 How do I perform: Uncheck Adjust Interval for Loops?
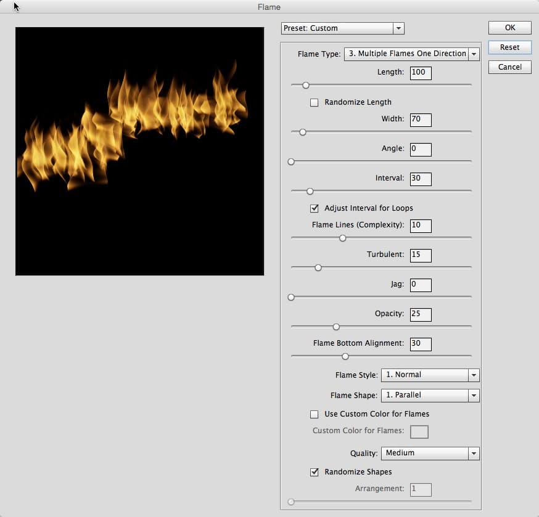pos(314,208)
